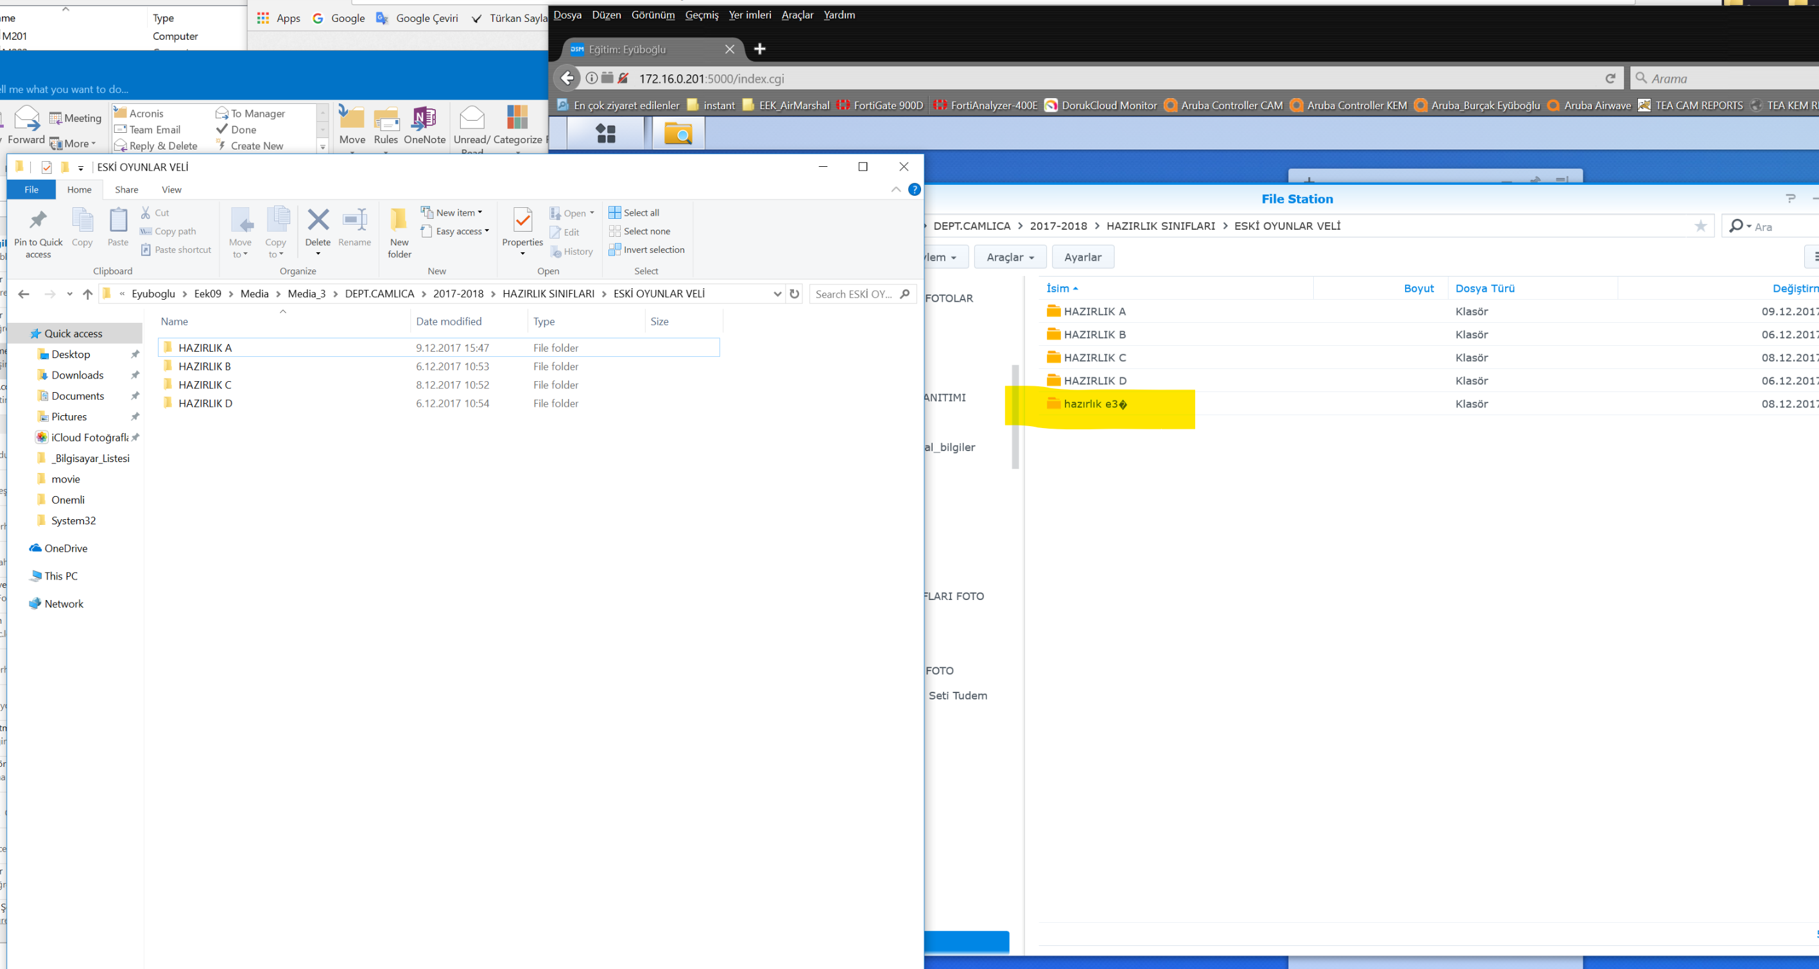This screenshot has width=1819, height=969.
Task: Click the File Station folder icon in the DSM taskbar
Action: (678, 133)
